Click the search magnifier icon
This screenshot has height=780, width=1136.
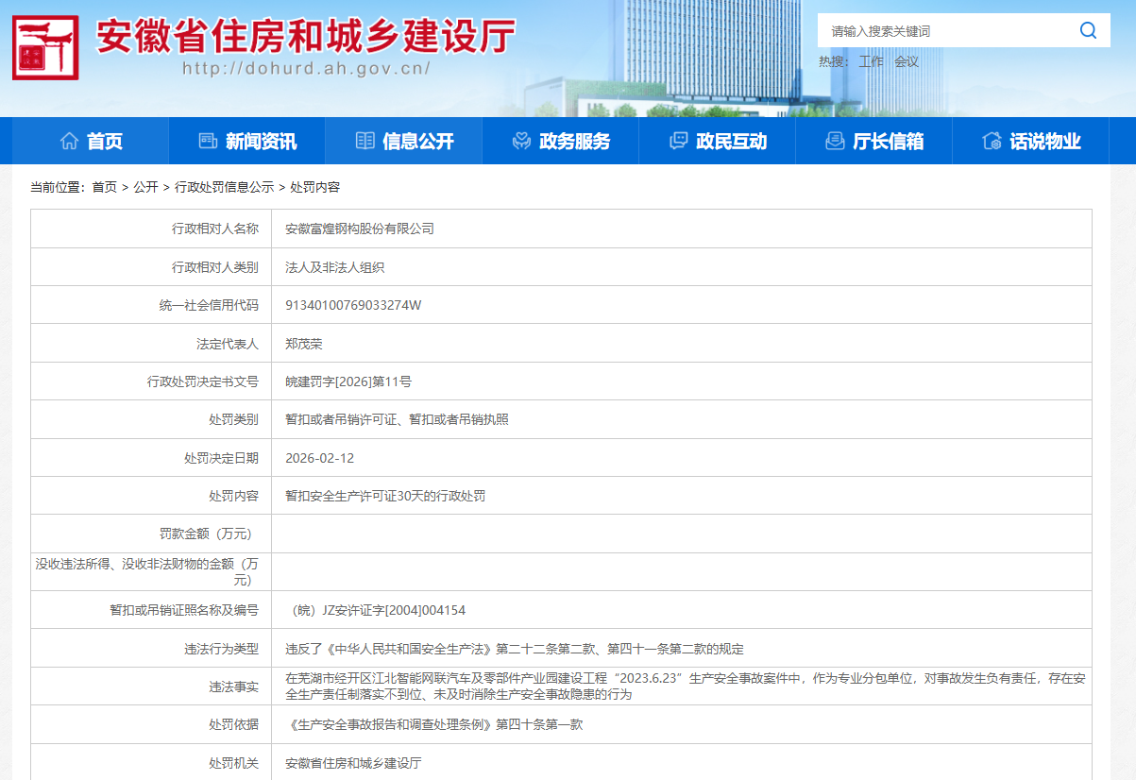coord(1088,31)
